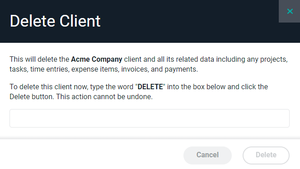Click the outlined Delete button in footer
The height and width of the screenshot is (169, 300).
tap(266, 155)
